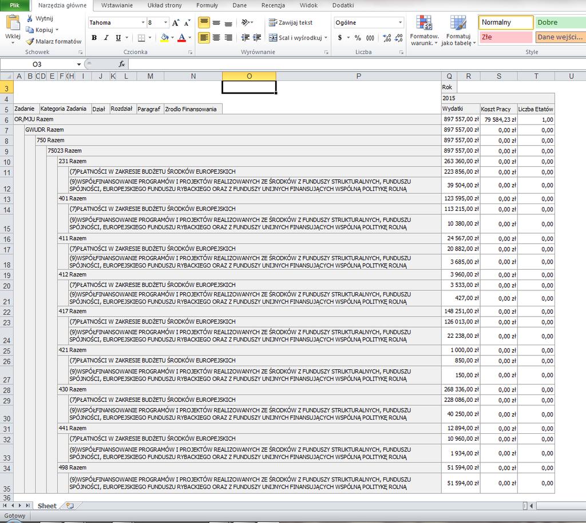The width and height of the screenshot is (586, 523).
Task: Open the fx insert function dialog
Action: [121, 64]
